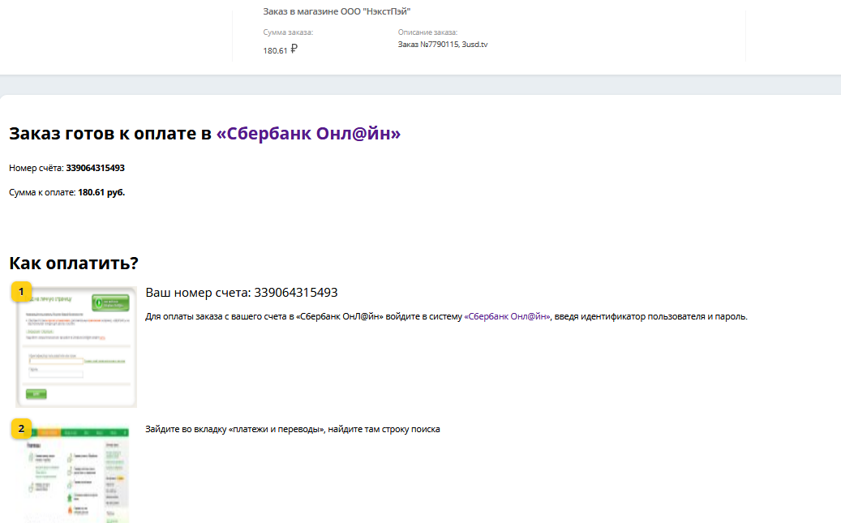
Task: Click the "Заказ готов к оплате в" heading text
Action: coord(110,134)
